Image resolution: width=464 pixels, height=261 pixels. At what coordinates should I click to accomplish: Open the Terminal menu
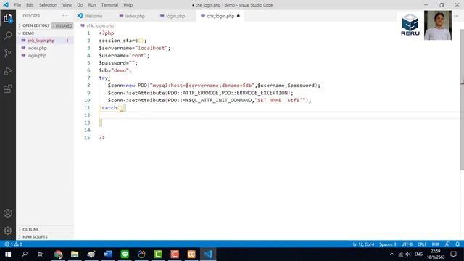109,5
